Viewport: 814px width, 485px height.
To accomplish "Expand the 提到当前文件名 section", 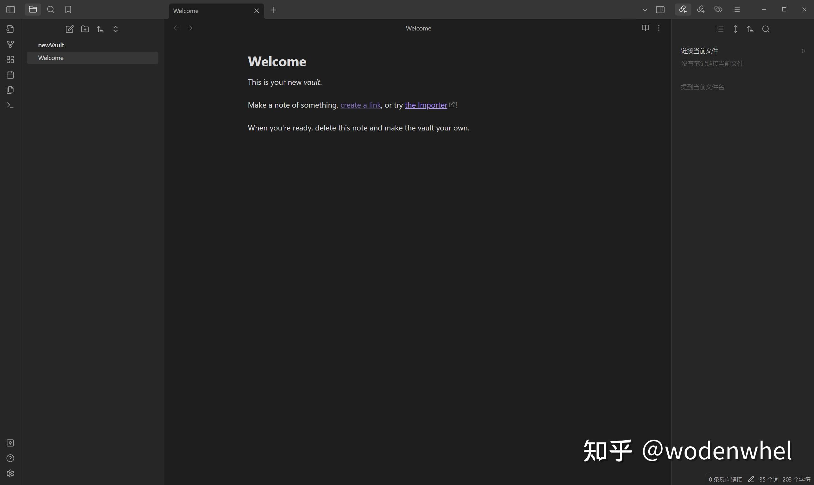I will (702, 87).
